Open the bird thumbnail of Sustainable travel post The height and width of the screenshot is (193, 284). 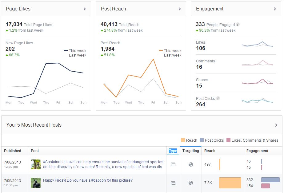(x=36, y=164)
